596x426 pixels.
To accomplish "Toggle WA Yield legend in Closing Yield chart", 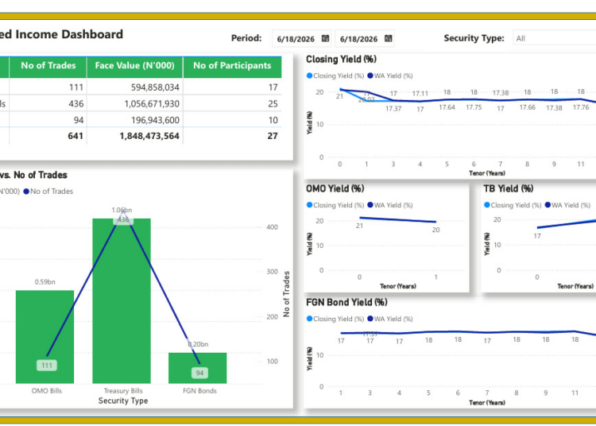I will [390, 76].
